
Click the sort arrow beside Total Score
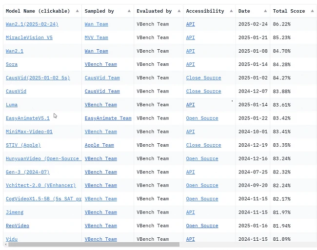click(312, 11)
